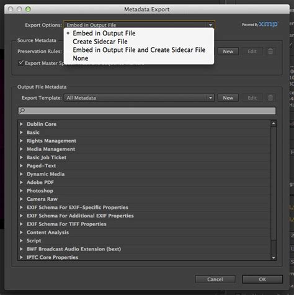Image resolution: width=294 pixels, height=295 pixels.
Task: Pick Embed in Output File and Create Sidecar File
Action: coord(139,50)
